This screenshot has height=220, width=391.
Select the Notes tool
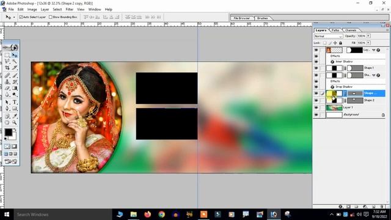tap(7, 116)
